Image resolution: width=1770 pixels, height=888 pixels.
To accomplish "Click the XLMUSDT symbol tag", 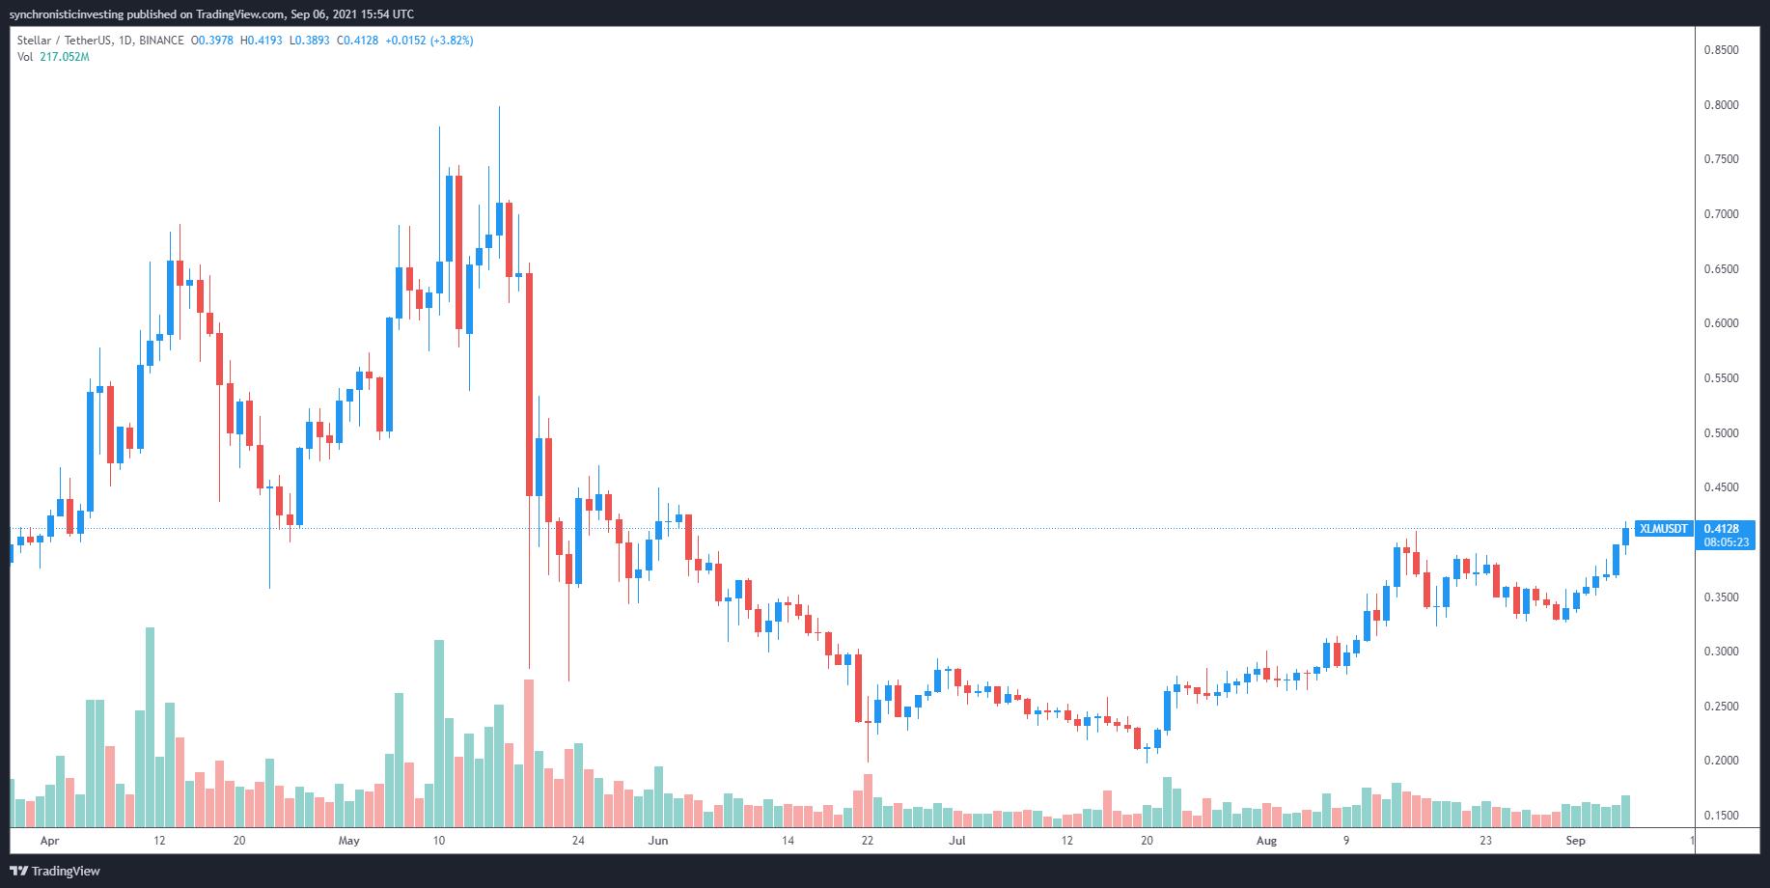I will point(1664,529).
